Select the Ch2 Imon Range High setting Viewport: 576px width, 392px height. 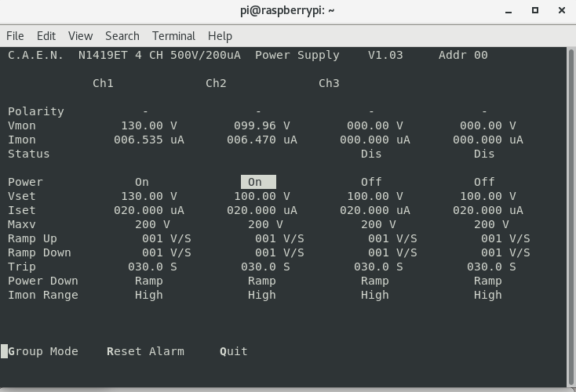coord(261,295)
